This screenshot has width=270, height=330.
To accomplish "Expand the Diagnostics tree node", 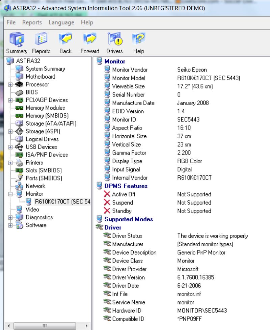I will point(10,217).
